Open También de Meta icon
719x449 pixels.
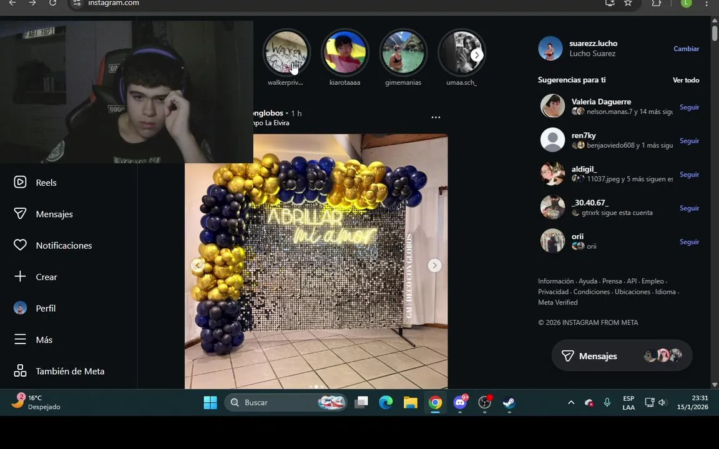click(x=20, y=370)
